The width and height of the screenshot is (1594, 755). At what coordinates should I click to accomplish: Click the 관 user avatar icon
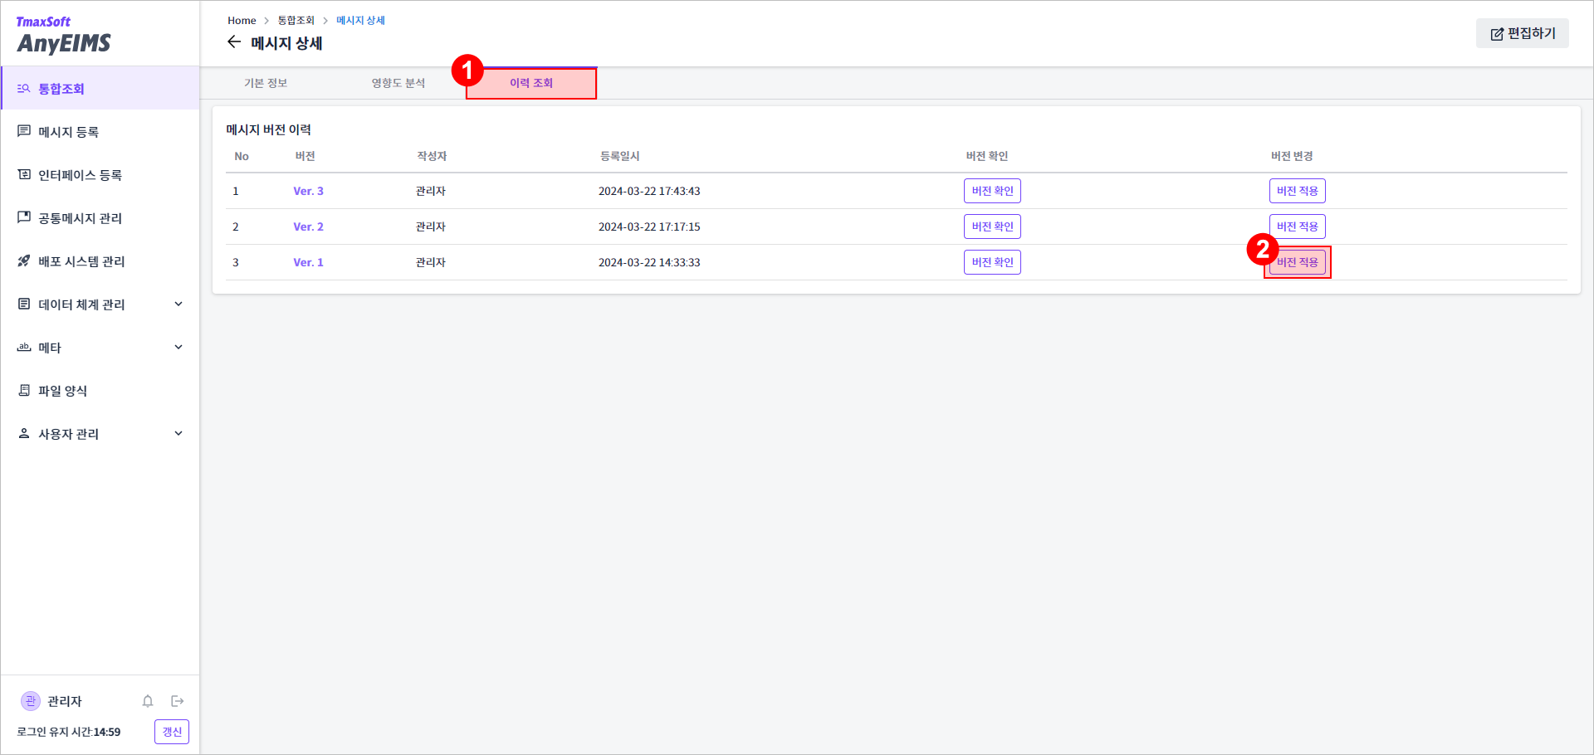(31, 701)
